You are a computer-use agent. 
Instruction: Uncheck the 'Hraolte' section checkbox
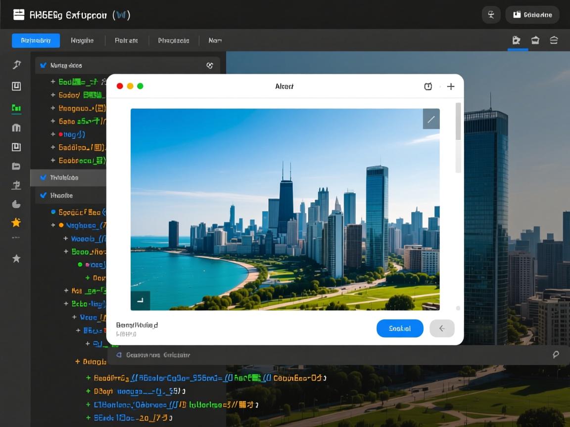(x=43, y=195)
